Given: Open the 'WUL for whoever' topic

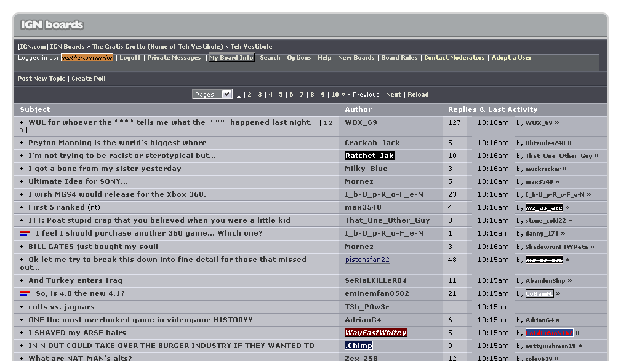Looking at the screenshot, I should tap(170, 122).
